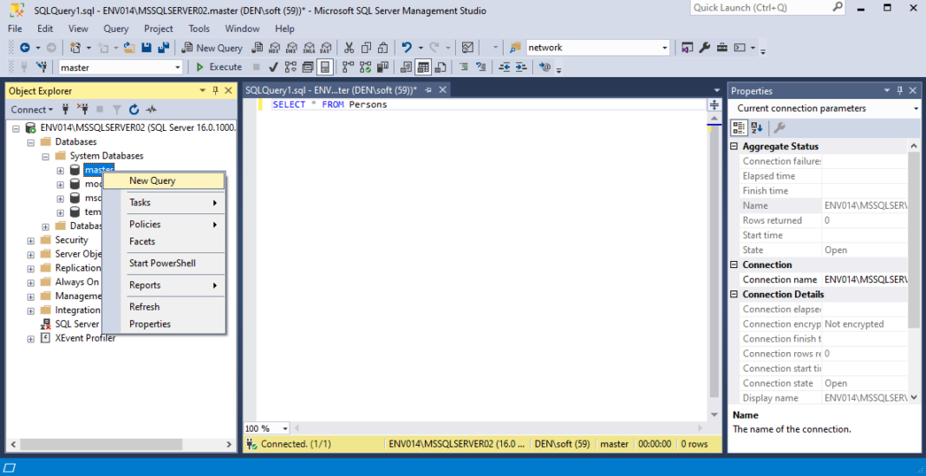This screenshot has height=476, width=926.
Task: Click Increase Indent icon in SQL toolbar
Action: [521, 67]
